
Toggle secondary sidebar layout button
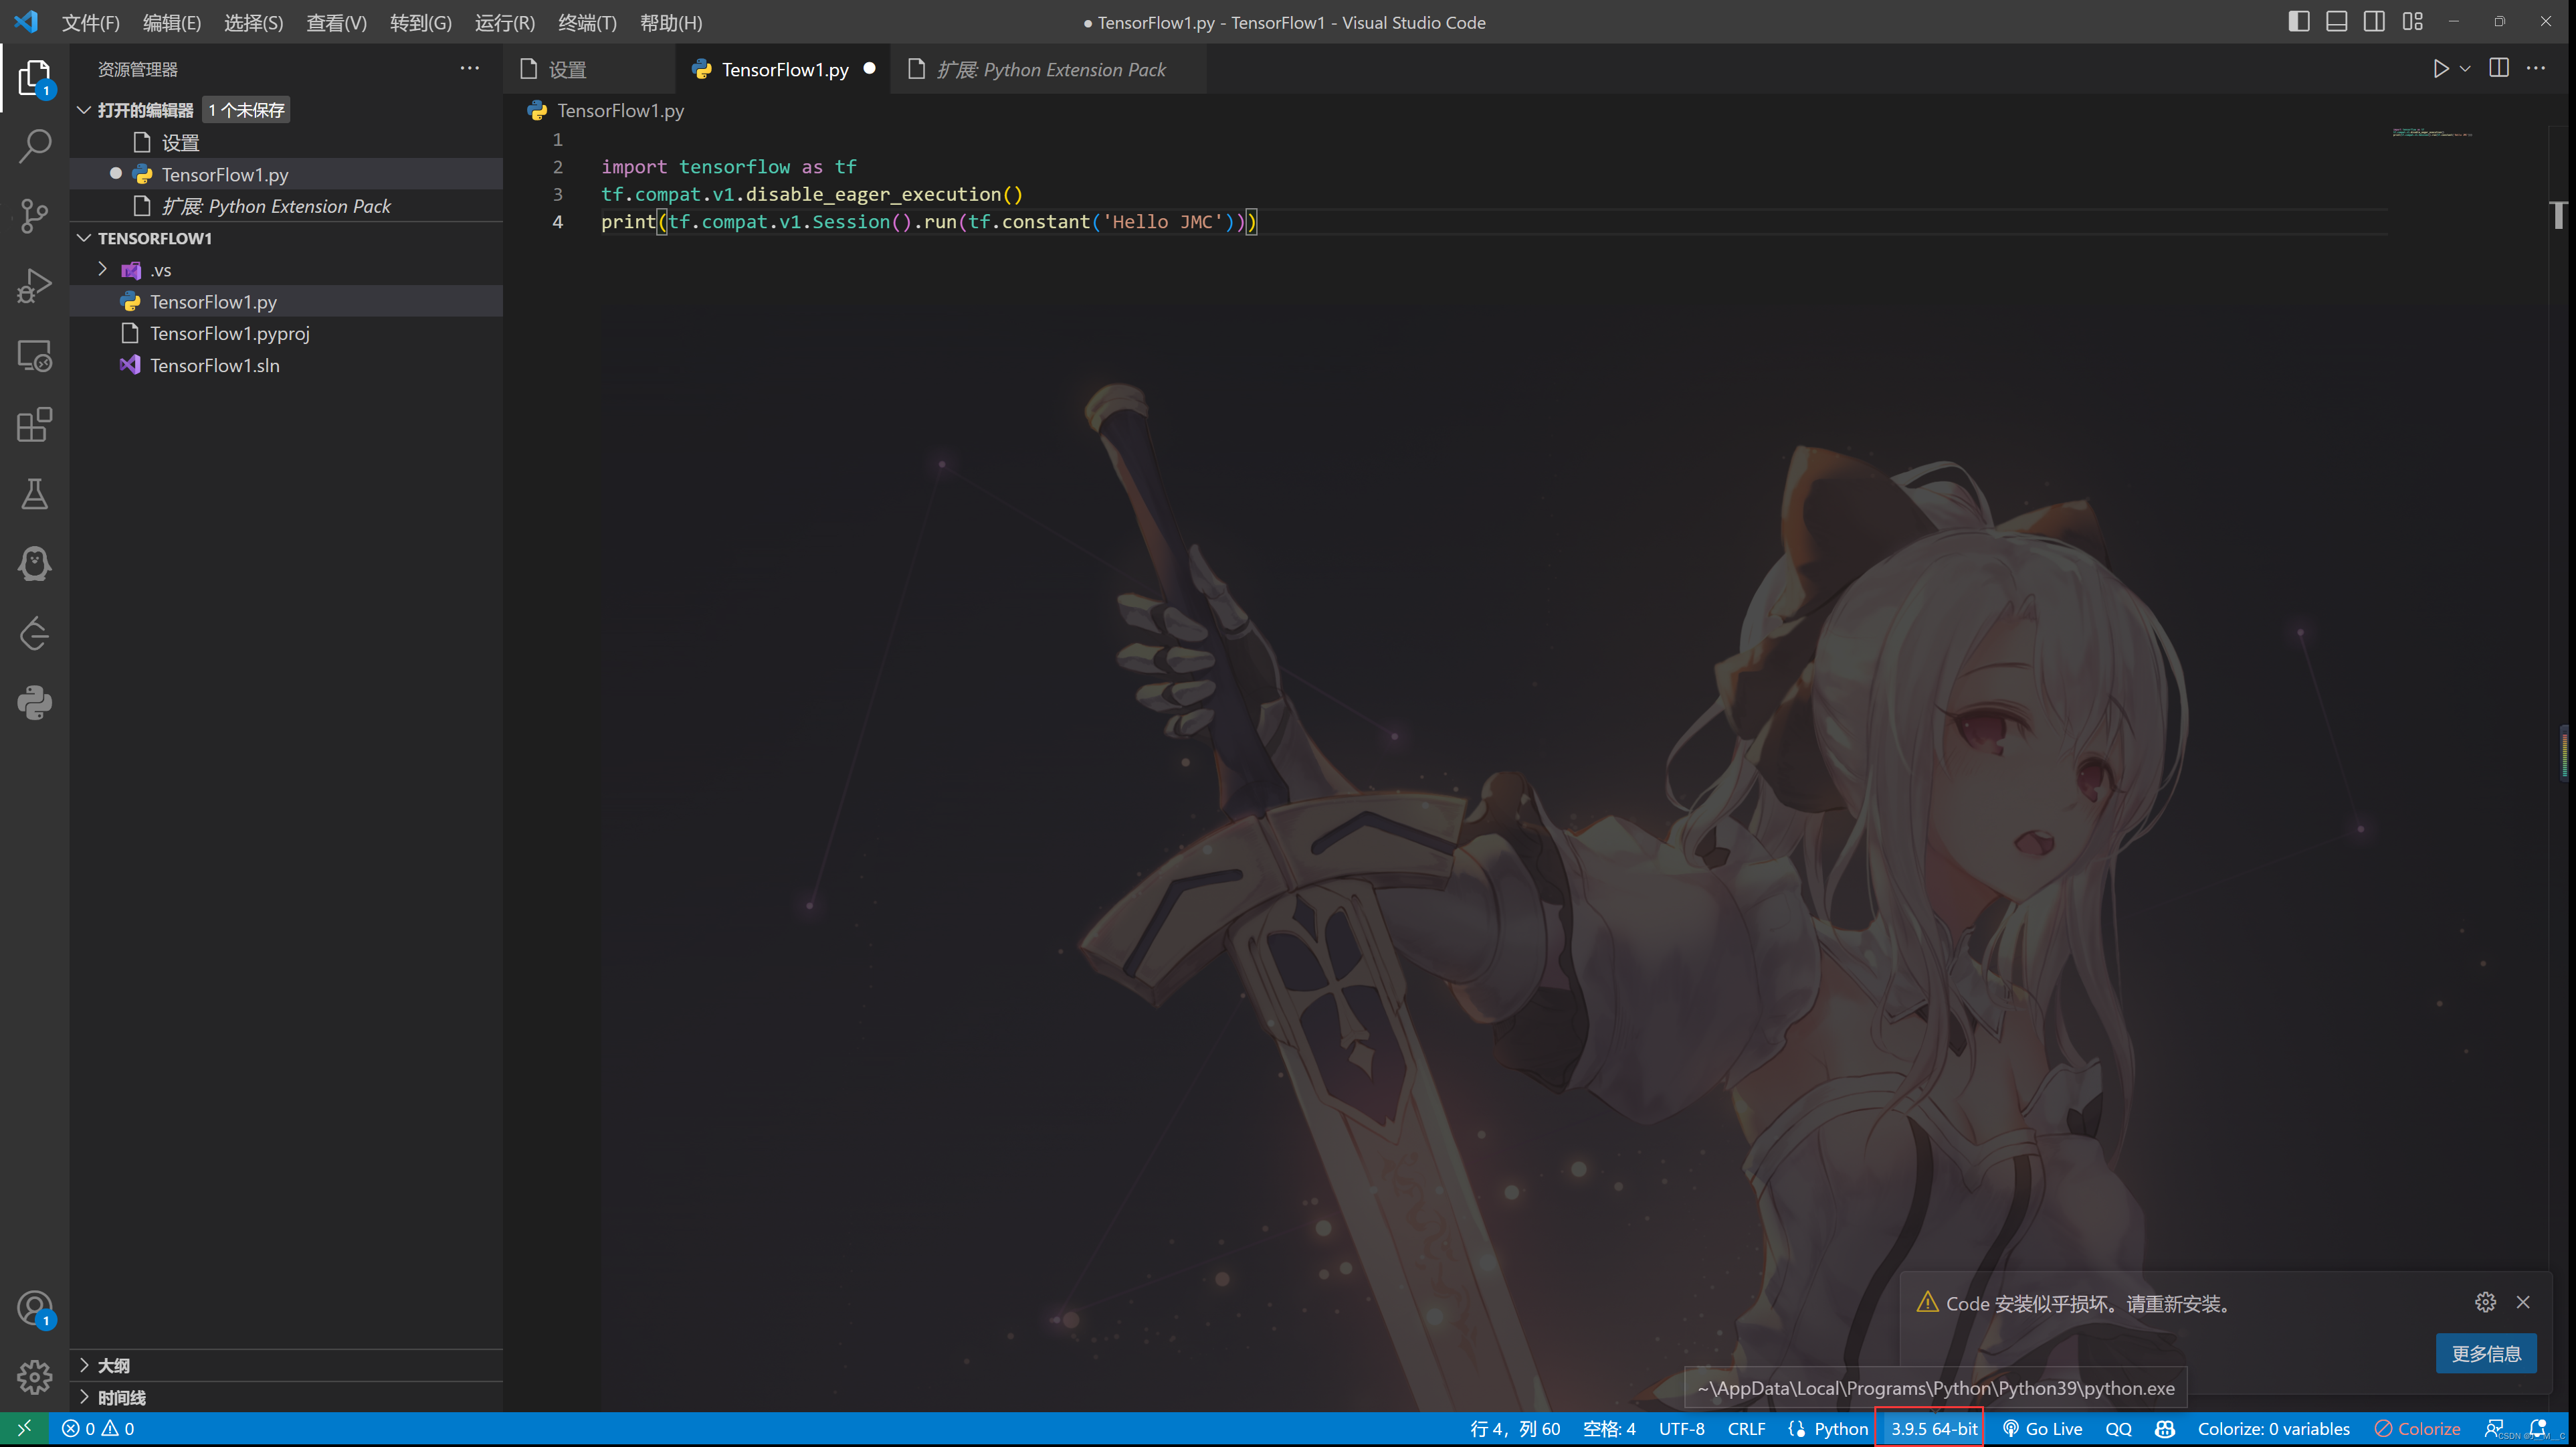pos(2374,22)
